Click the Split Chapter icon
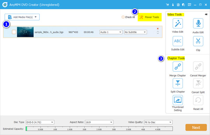The width and height of the screenshot is (210, 135). click(x=177, y=83)
